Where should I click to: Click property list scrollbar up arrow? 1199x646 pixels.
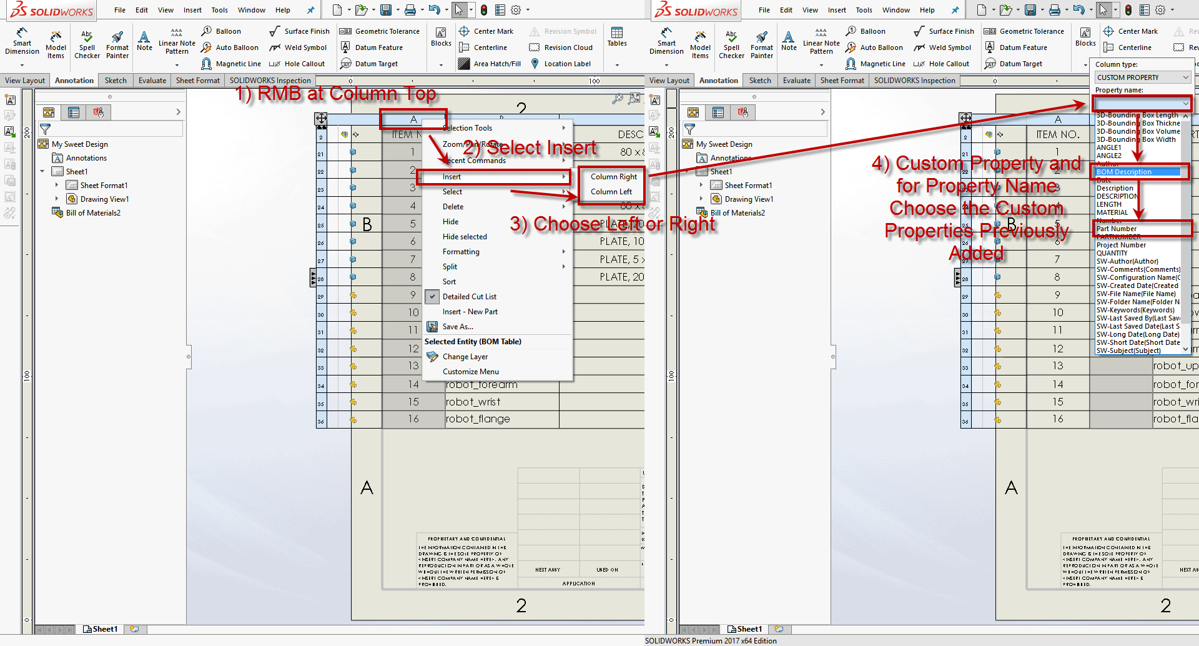pos(1185,116)
